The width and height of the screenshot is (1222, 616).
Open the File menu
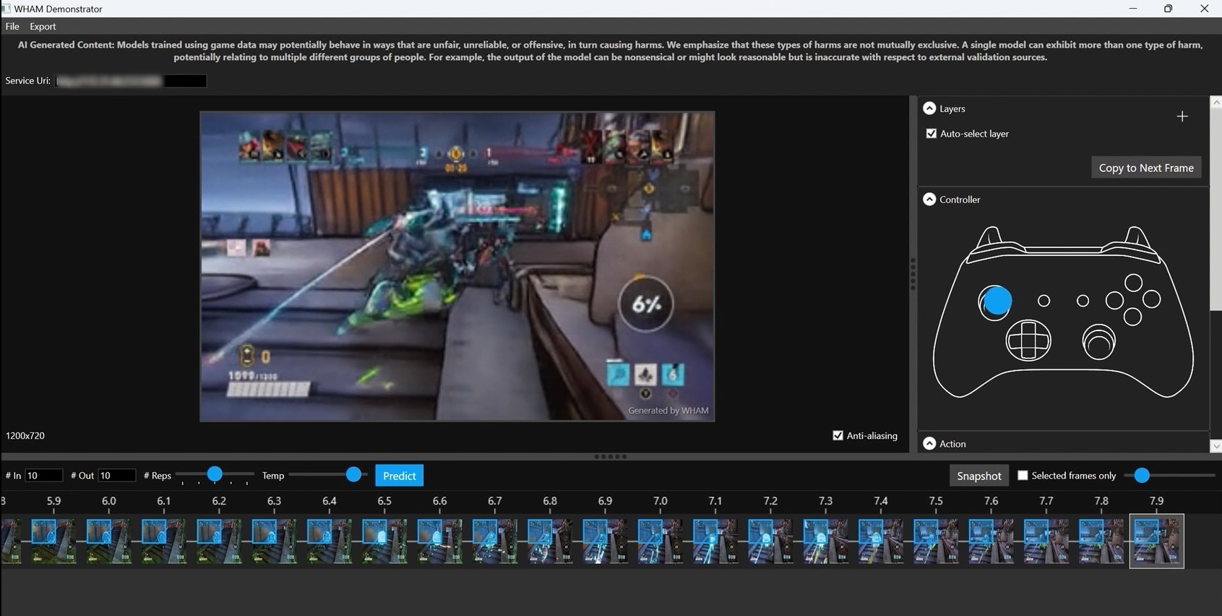[x=12, y=26]
